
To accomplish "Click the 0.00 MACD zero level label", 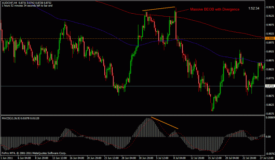I will (268, 137).
